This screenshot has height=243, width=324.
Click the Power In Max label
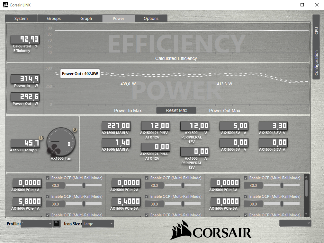(x=128, y=111)
